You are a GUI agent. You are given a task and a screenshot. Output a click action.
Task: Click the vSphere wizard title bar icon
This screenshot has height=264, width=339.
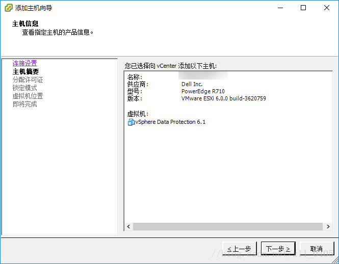point(8,8)
